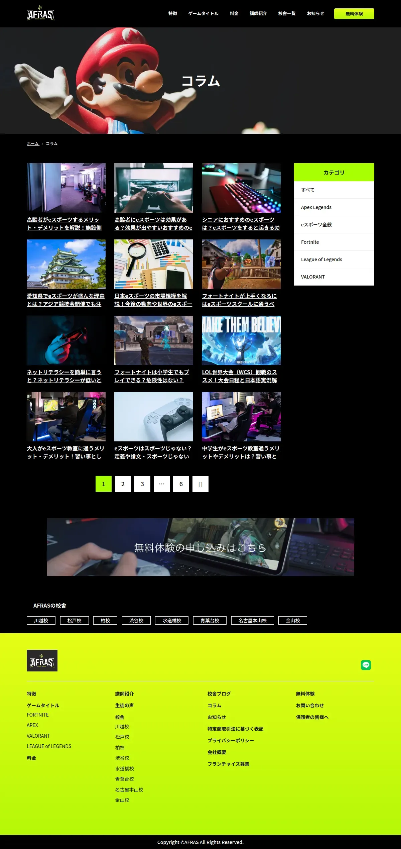
Task: Open article フォートナイトが上手くなるには
Action: tap(239, 300)
